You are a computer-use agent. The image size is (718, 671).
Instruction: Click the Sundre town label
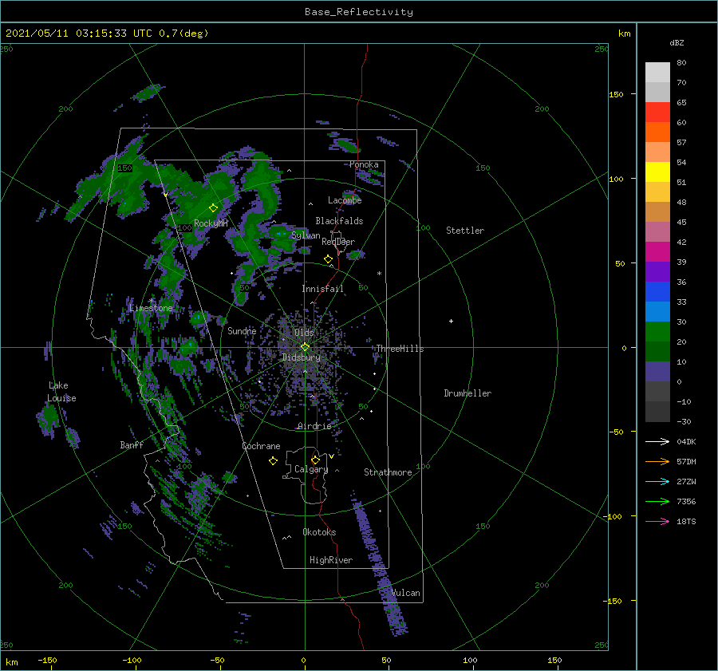[242, 330]
